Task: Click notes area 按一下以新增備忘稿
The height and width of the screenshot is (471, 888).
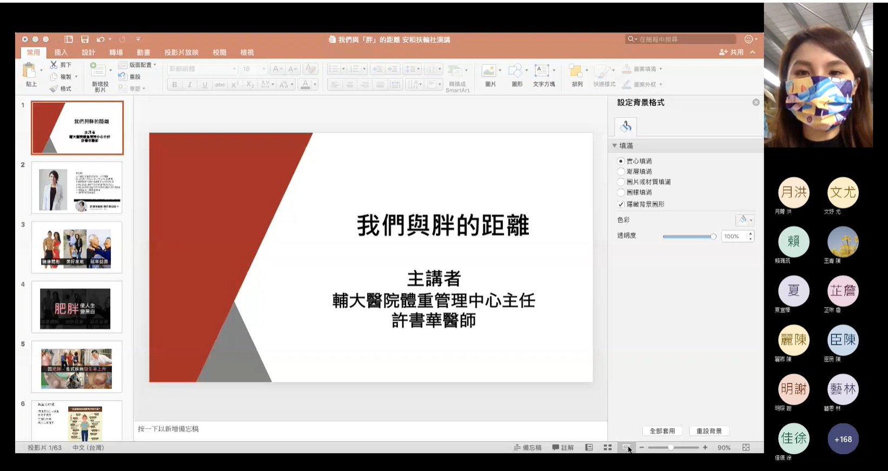Action: tap(169, 429)
